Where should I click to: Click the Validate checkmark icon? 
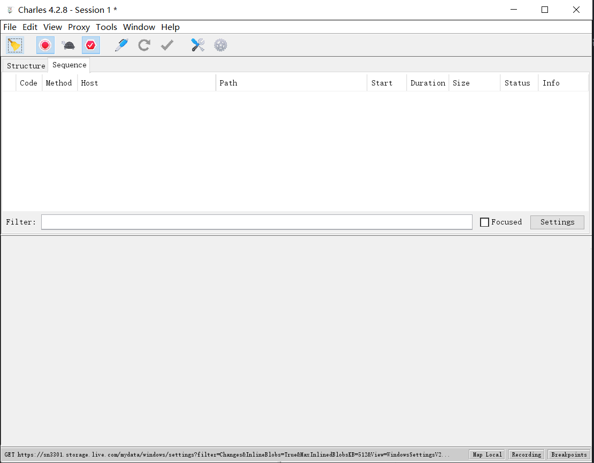pyautogui.click(x=167, y=45)
